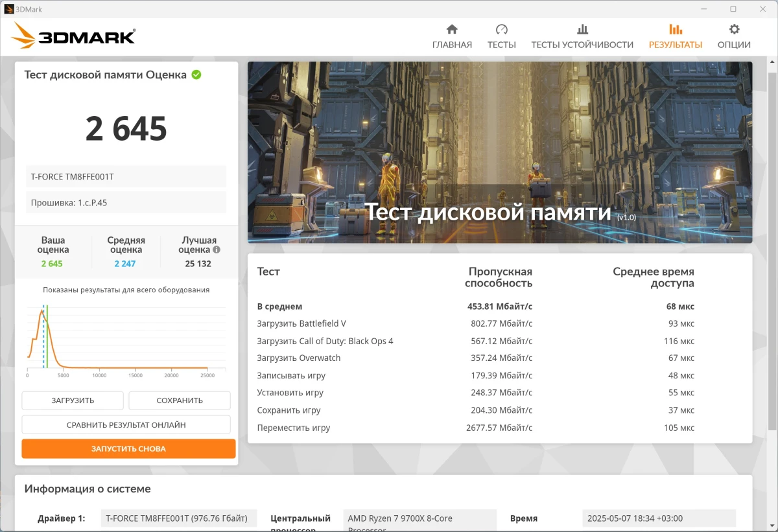Click the main score 2 645

pyautogui.click(x=126, y=128)
